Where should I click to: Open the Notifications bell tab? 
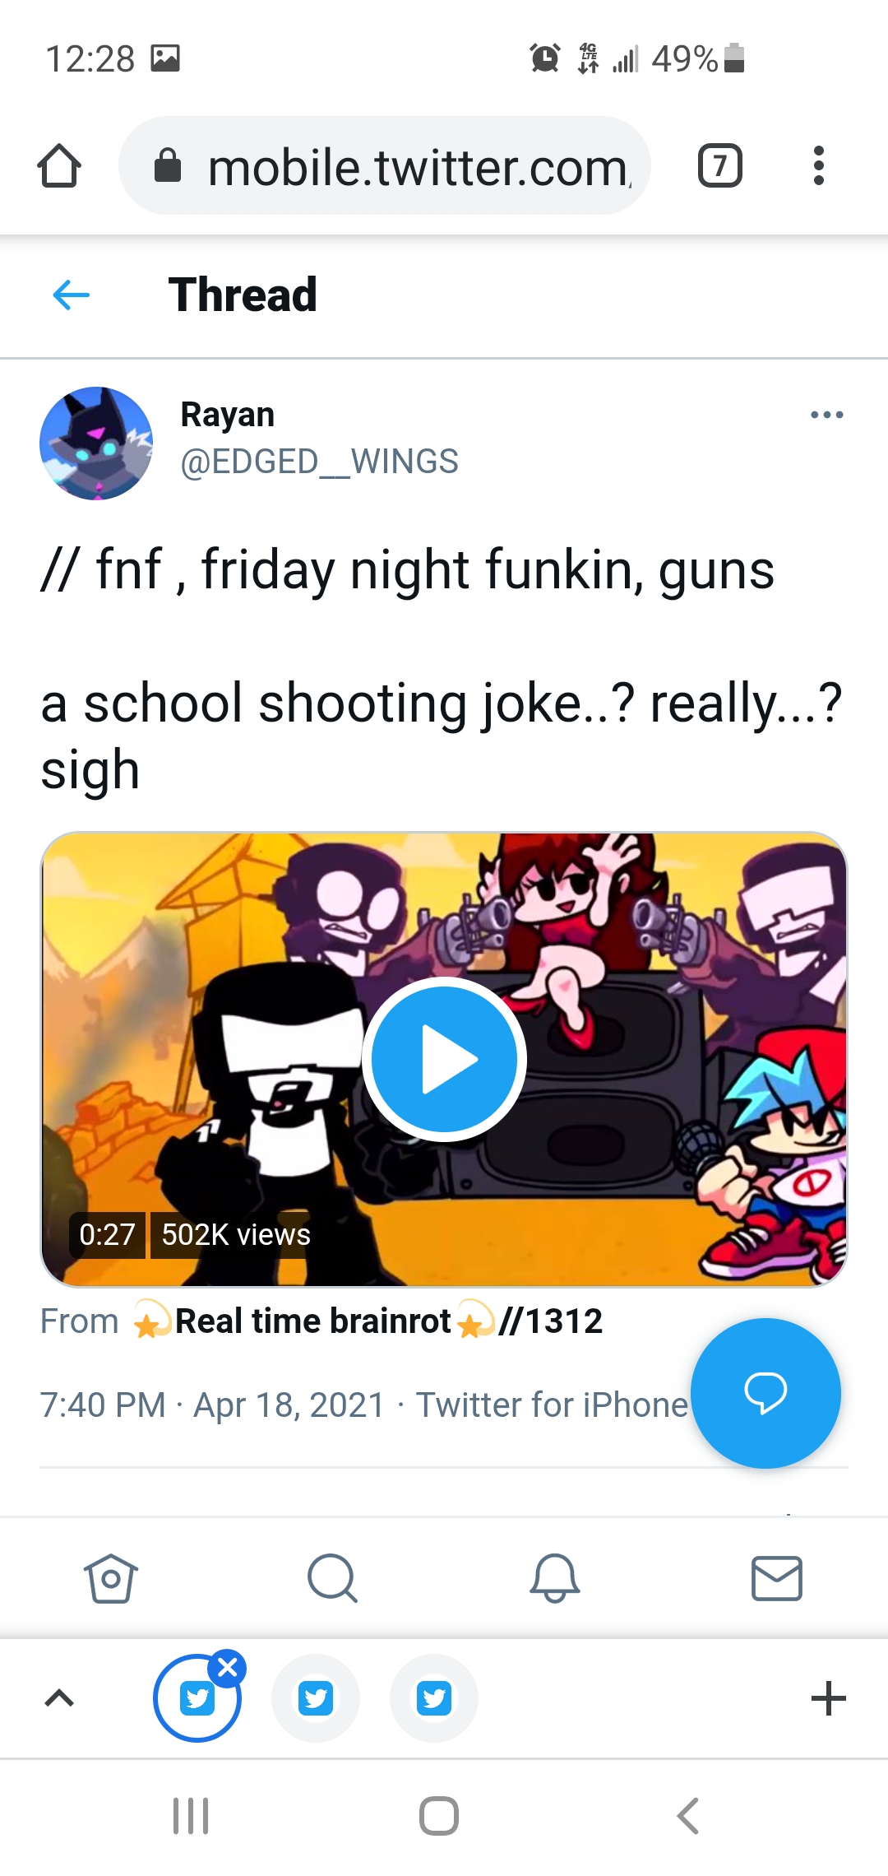[x=555, y=1578]
